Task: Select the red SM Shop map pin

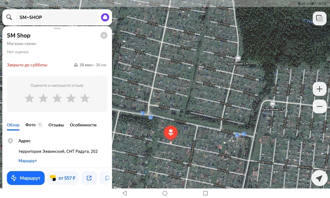Action: (x=171, y=132)
